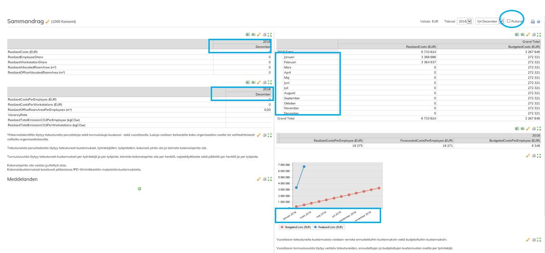This screenshot has height=253, width=545.
Task: Toggle RealizedCosts (EUR) series in chart legend
Action: coord(330,227)
